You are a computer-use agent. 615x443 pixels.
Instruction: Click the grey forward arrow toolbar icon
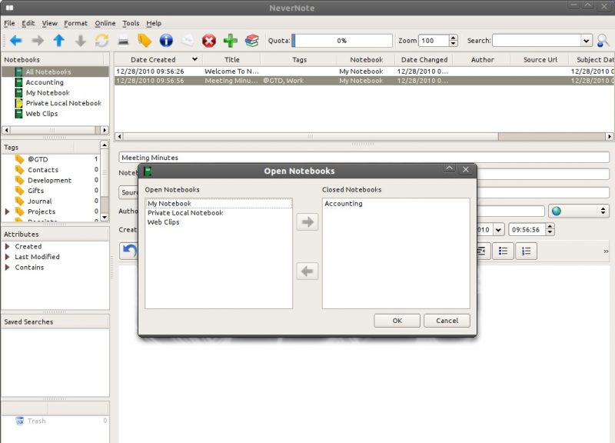click(x=38, y=41)
